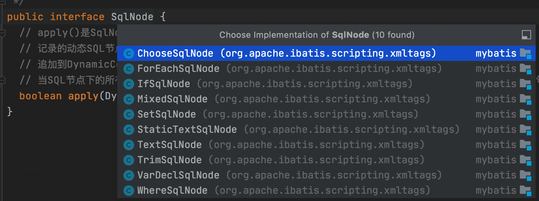Click the mybatis module folder icon for MixedSqlNode
The image size is (539, 201).
(526, 99)
